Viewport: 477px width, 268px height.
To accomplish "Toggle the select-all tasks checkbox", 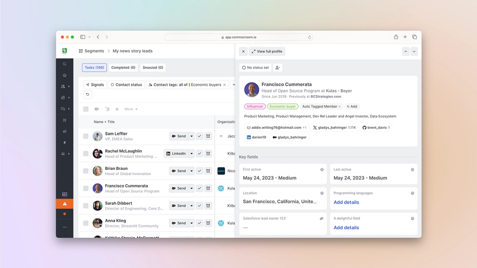I will click(x=86, y=109).
